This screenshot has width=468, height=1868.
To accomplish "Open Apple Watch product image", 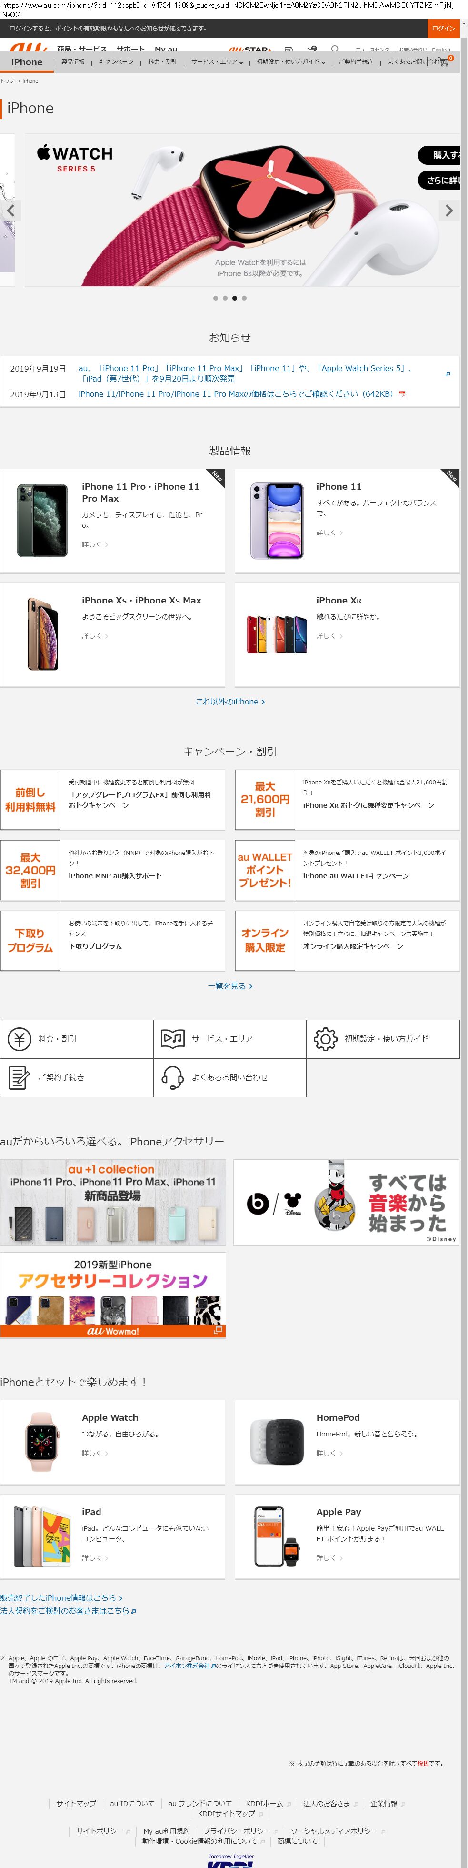I will point(42,1442).
